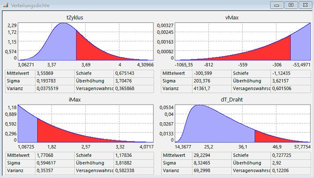This screenshot has height=178, width=314.
Task: Select vMax Schiefe value -1,12435
Action: pyautogui.click(x=281, y=73)
